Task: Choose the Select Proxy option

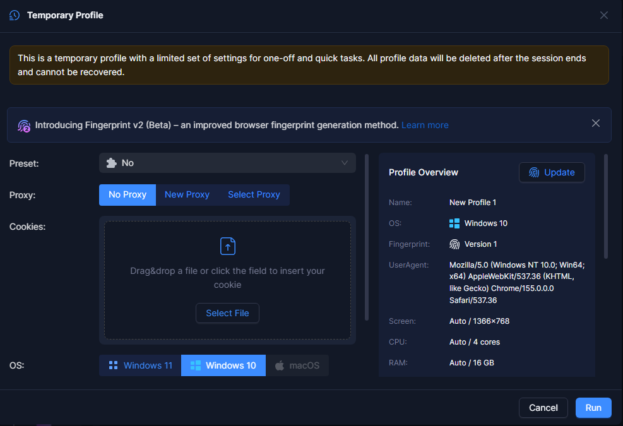Action: tap(254, 195)
